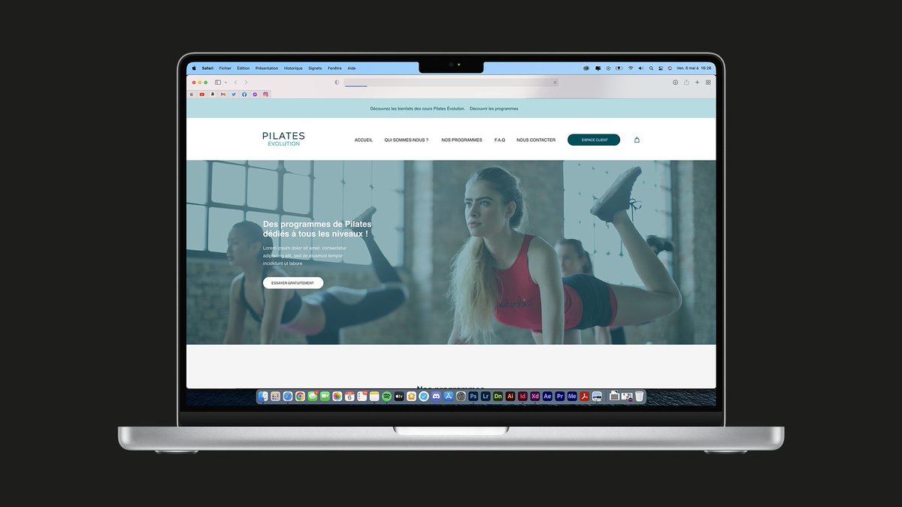The height and width of the screenshot is (507, 902).
Task: Open Adobe Acrobat from the Dock
Action: click(x=584, y=396)
